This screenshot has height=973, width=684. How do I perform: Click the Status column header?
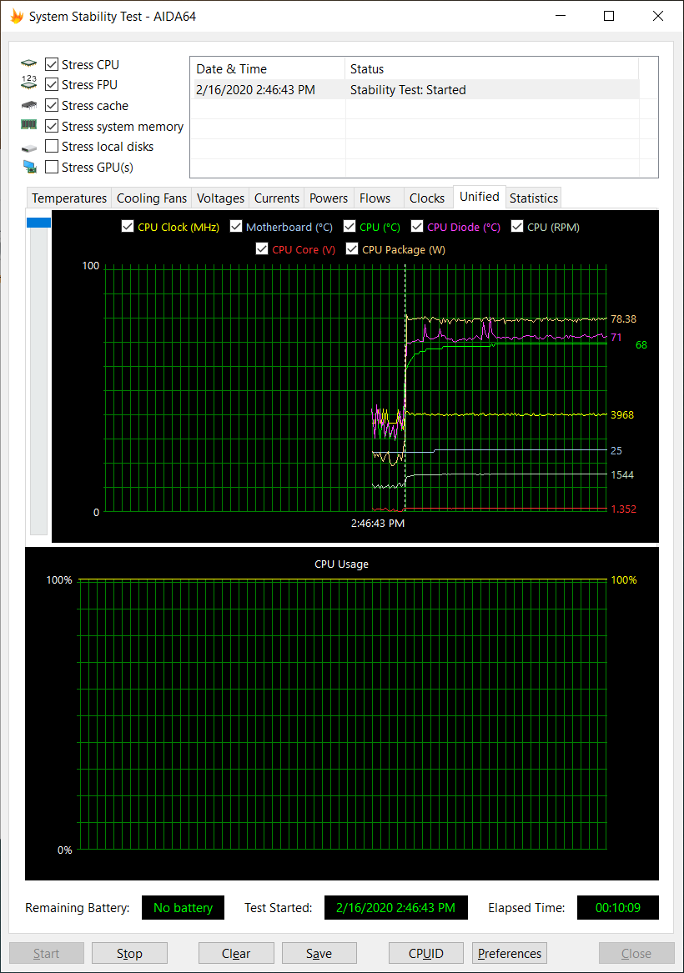[491, 69]
